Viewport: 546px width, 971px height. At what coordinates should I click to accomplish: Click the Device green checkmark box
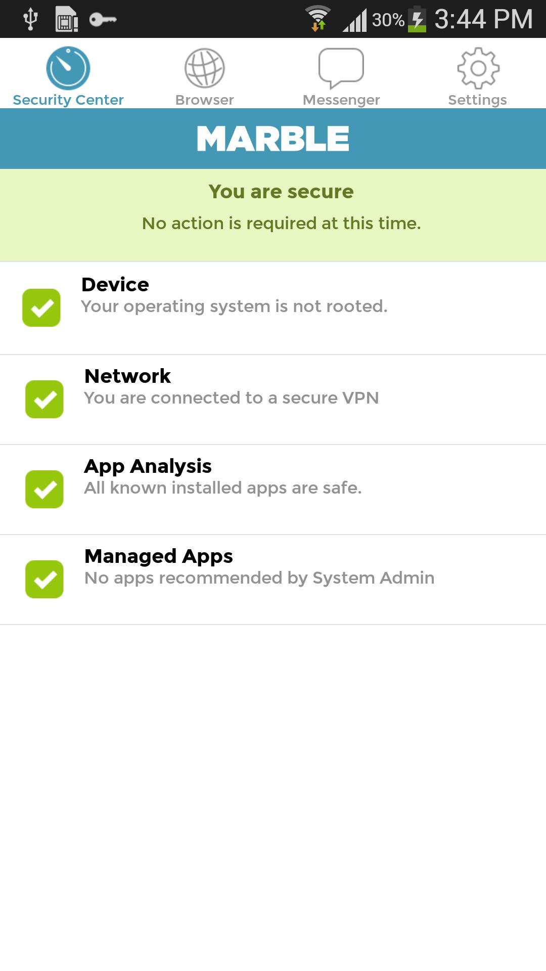(41, 307)
